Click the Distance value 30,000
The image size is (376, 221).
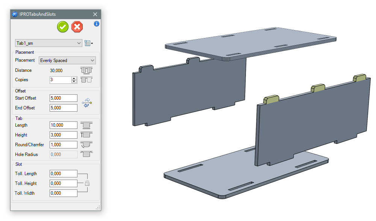tap(56, 70)
